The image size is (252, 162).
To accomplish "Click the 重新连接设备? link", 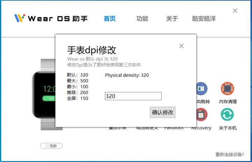I will click(230, 154).
